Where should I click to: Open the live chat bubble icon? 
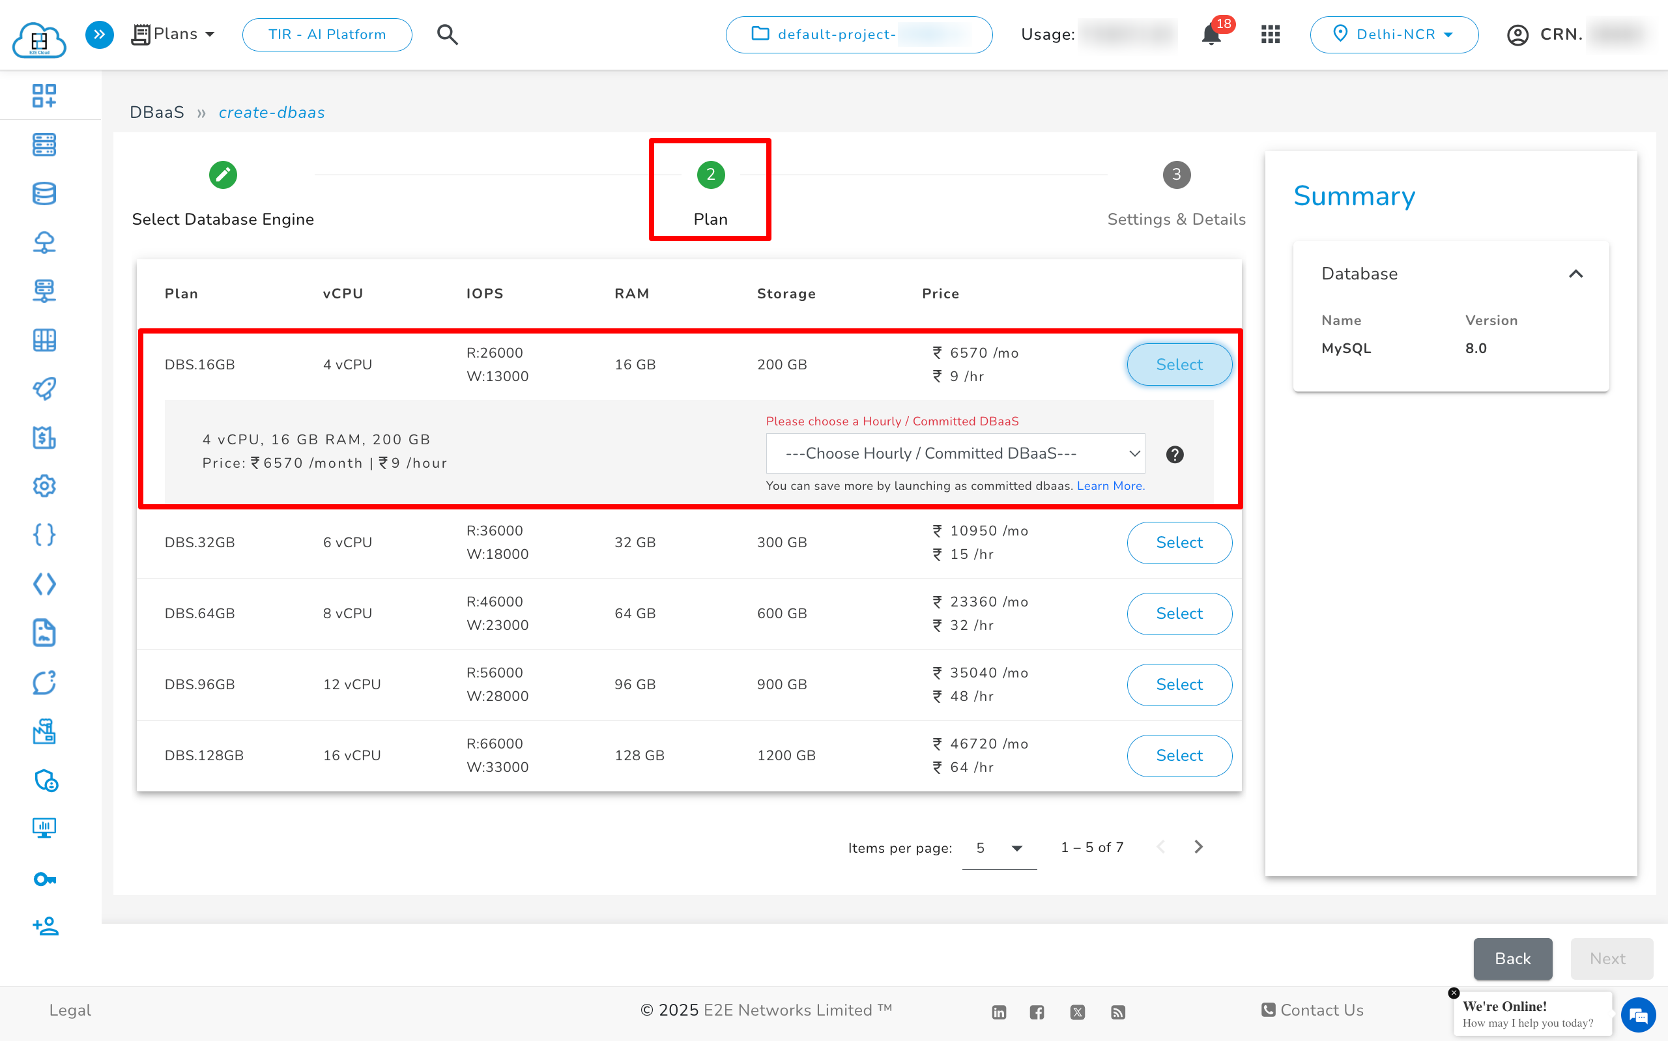tap(1638, 1015)
